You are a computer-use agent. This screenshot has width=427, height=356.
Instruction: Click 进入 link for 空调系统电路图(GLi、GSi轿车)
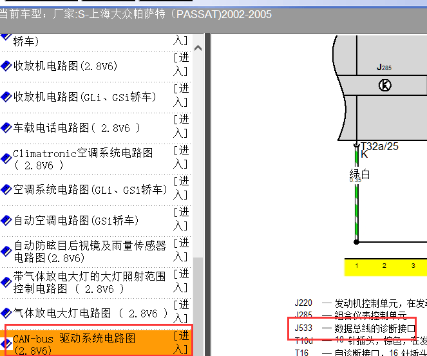pos(182,188)
